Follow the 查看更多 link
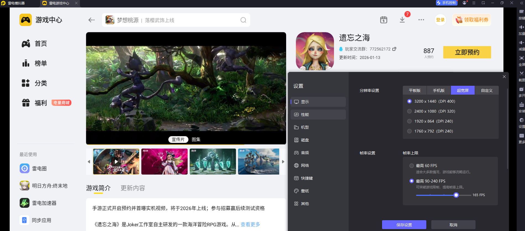 250,224
